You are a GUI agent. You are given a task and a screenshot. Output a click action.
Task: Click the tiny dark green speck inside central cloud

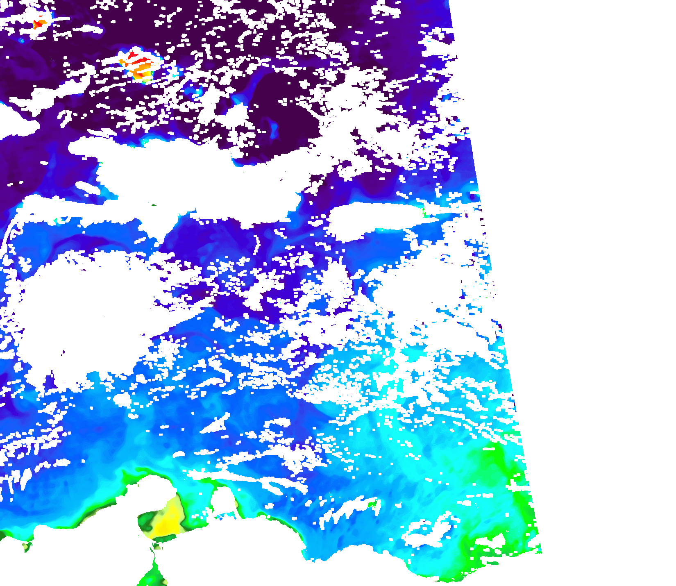click(154, 205)
